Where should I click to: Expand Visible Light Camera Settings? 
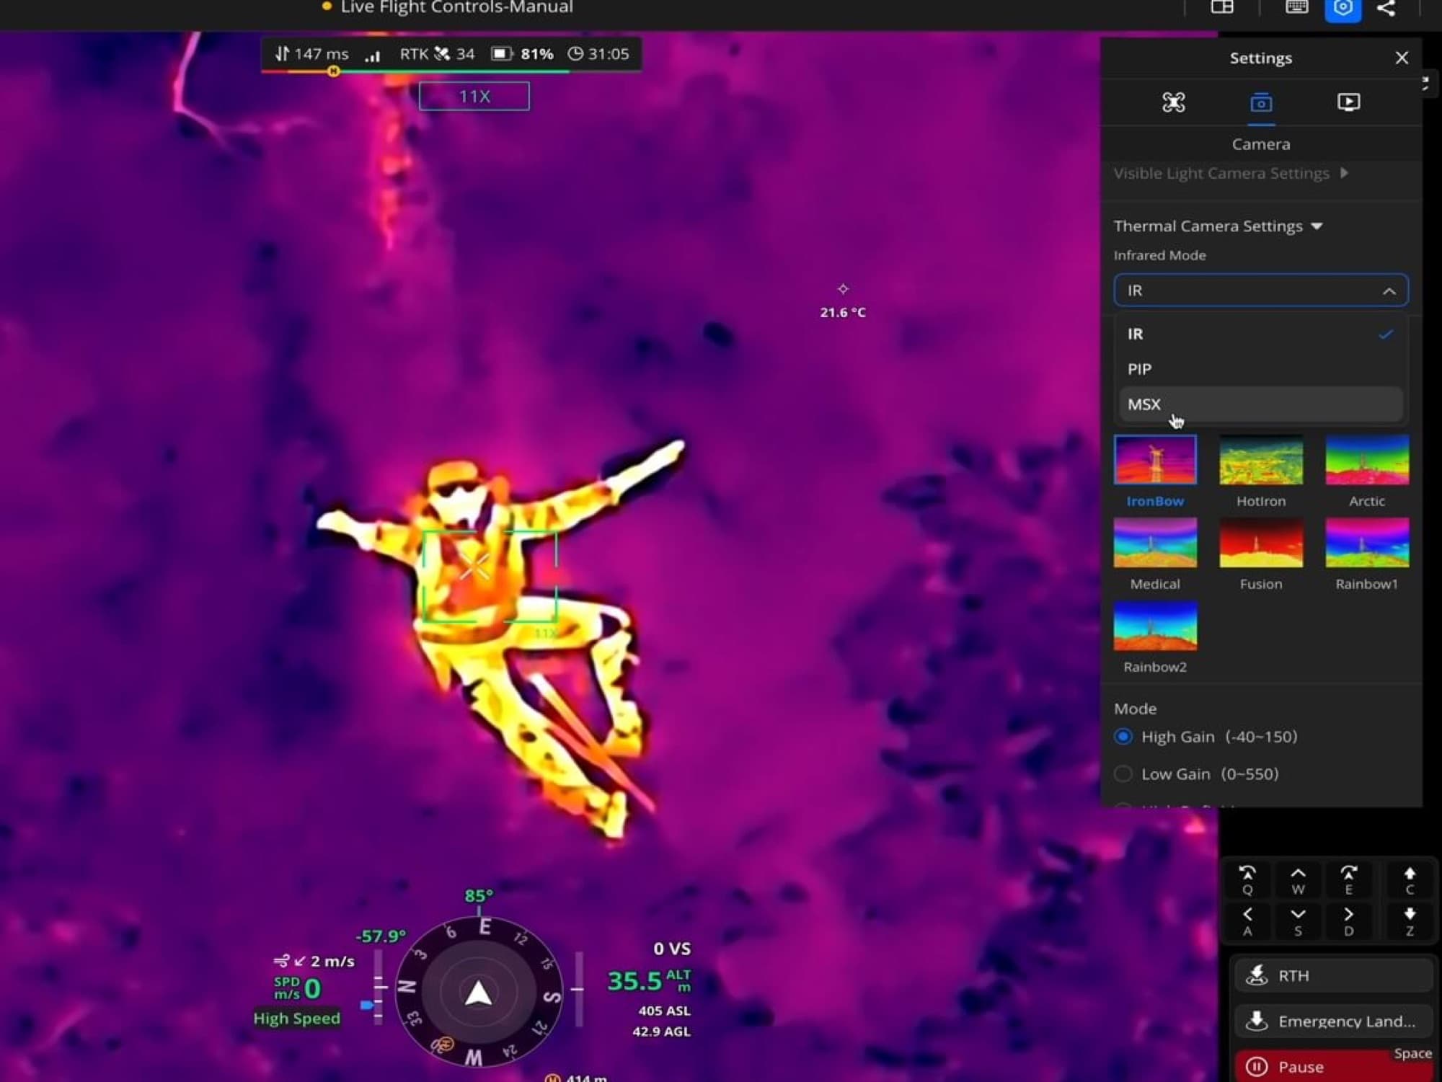pyautogui.click(x=1231, y=173)
